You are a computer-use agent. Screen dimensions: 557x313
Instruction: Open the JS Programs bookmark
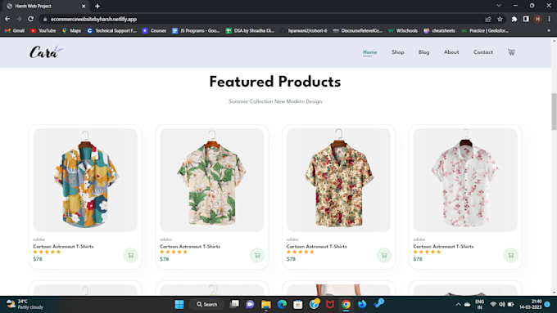pos(196,30)
